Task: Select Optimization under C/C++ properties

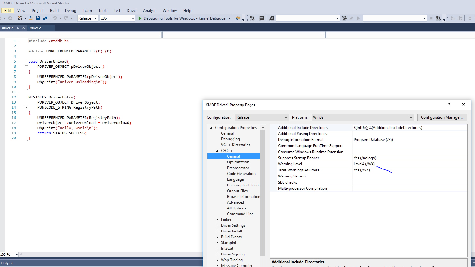Action: click(x=238, y=162)
